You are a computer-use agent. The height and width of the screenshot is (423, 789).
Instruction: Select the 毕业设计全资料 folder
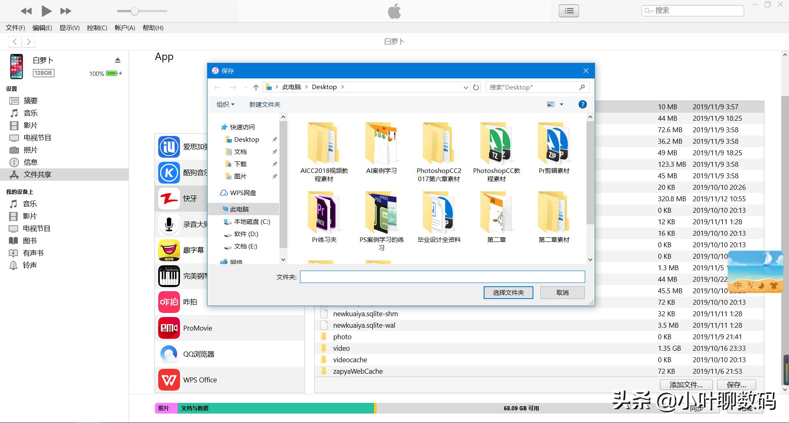coord(439,218)
